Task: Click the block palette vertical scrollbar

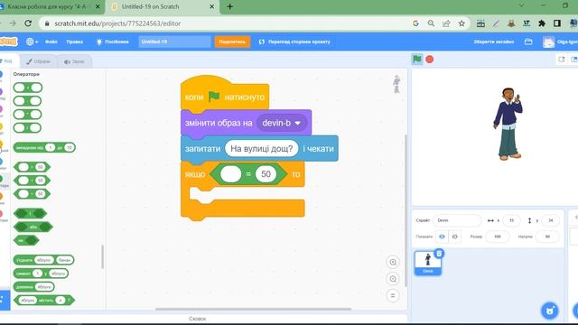Action: click(x=102, y=256)
